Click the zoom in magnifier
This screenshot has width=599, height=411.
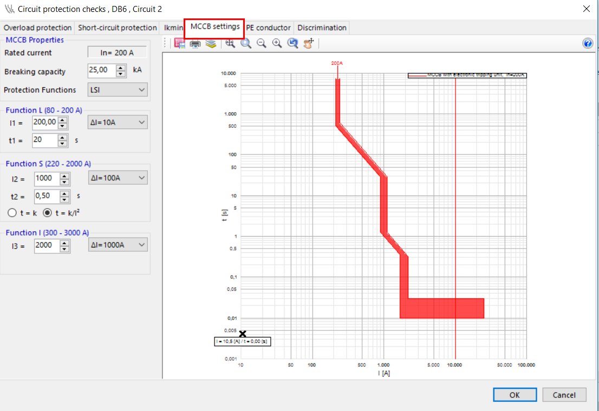pos(277,44)
